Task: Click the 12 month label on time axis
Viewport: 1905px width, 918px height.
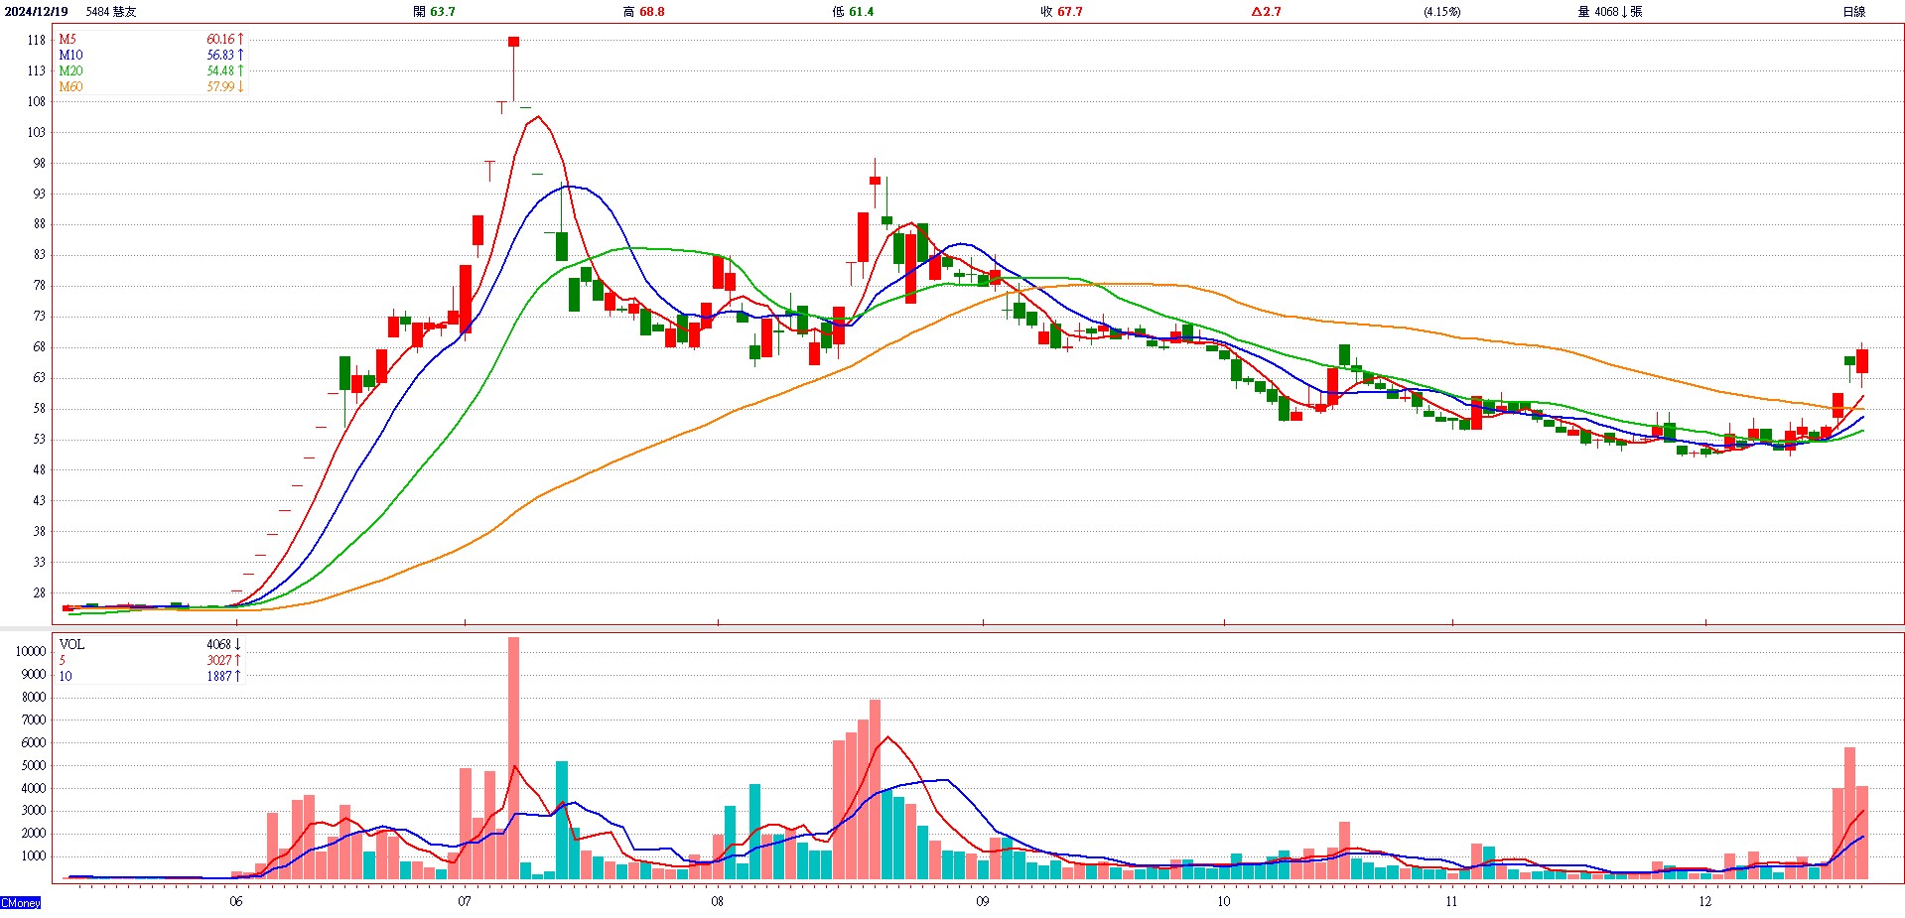Action: coord(1704,902)
